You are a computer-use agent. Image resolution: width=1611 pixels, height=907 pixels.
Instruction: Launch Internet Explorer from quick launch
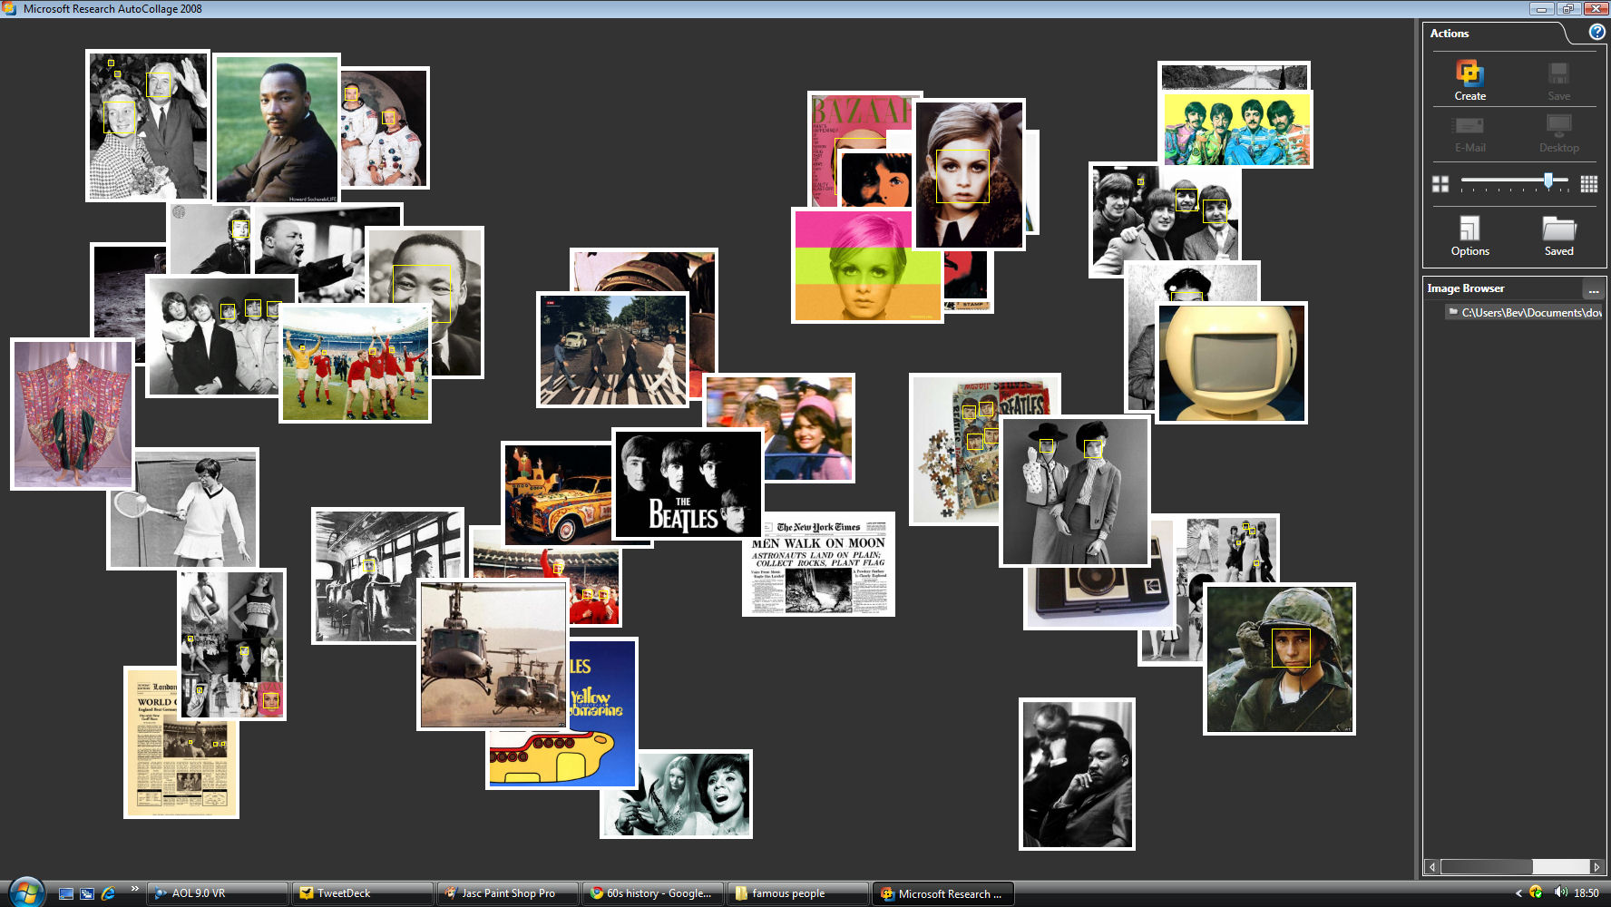click(x=108, y=893)
